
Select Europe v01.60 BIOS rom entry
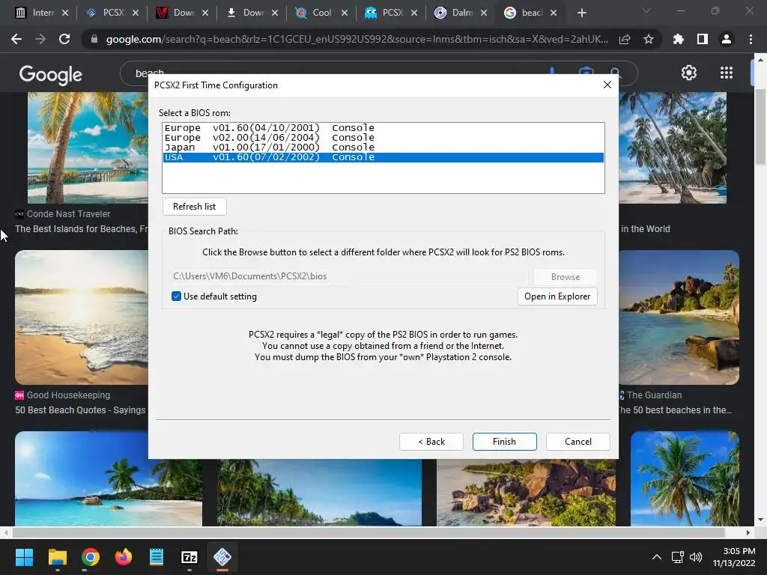click(x=383, y=127)
